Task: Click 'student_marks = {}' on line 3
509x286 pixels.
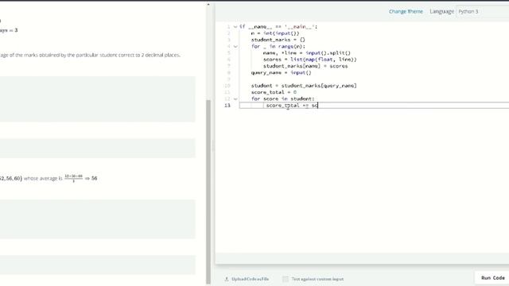Action: (x=278, y=40)
